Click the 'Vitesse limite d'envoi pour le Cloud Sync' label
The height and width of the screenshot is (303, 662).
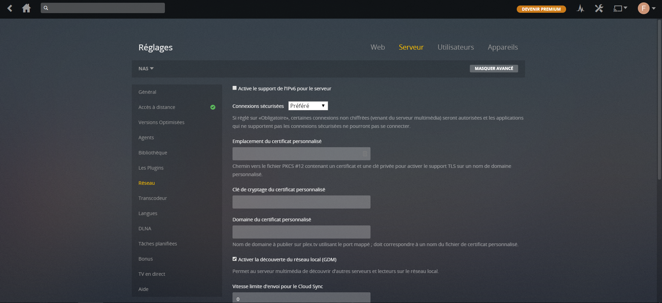tap(278, 286)
